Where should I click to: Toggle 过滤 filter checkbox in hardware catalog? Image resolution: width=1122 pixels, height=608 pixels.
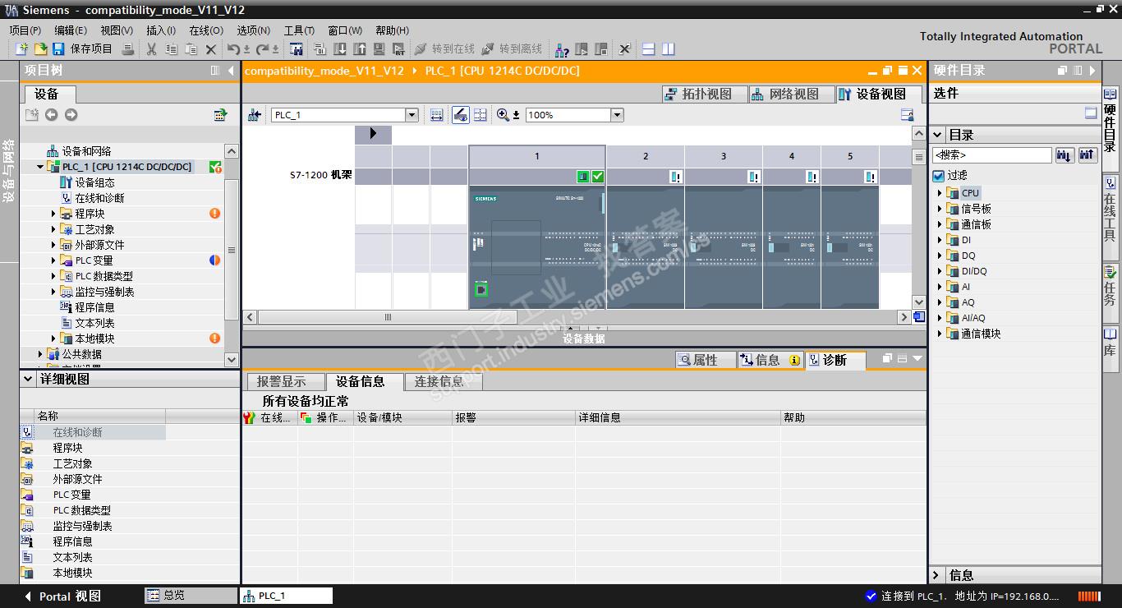click(939, 176)
